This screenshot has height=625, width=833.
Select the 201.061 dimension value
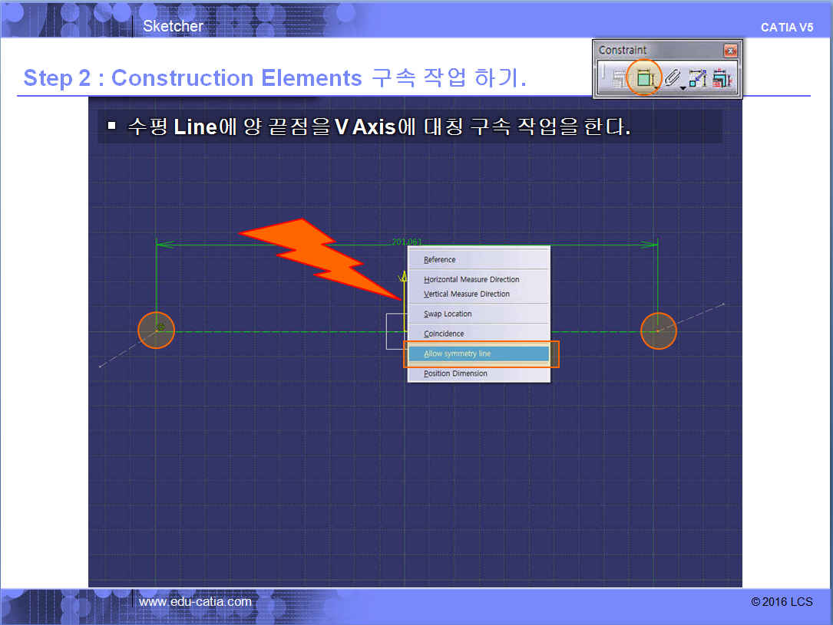coord(407,242)
